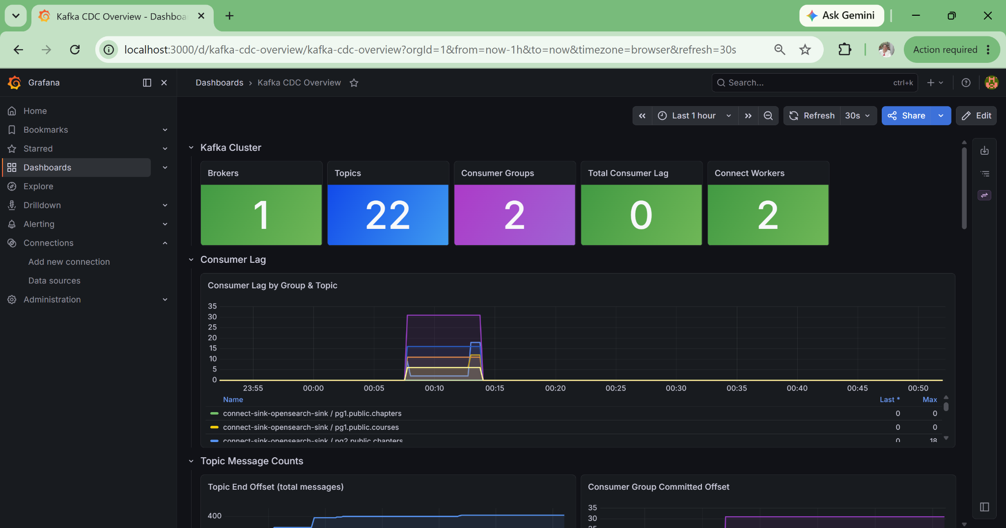Open Explore in sidebar
This screenshot has width=1006, height=528.
[38, 187]
